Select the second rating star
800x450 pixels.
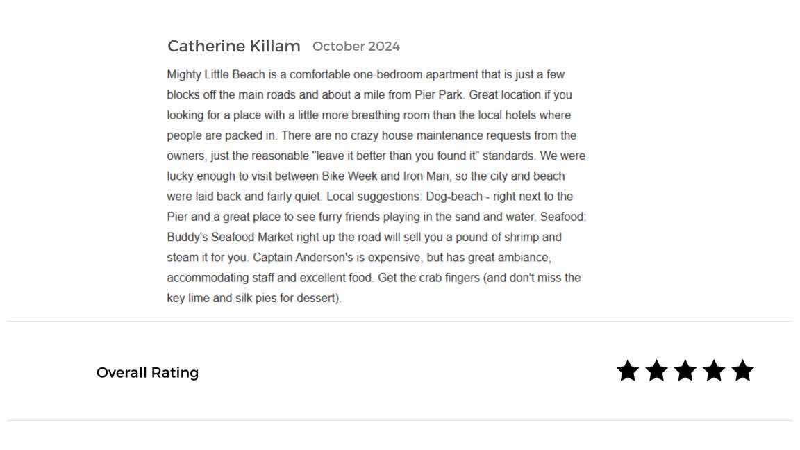pyautogui.click(x=656, y=371)
